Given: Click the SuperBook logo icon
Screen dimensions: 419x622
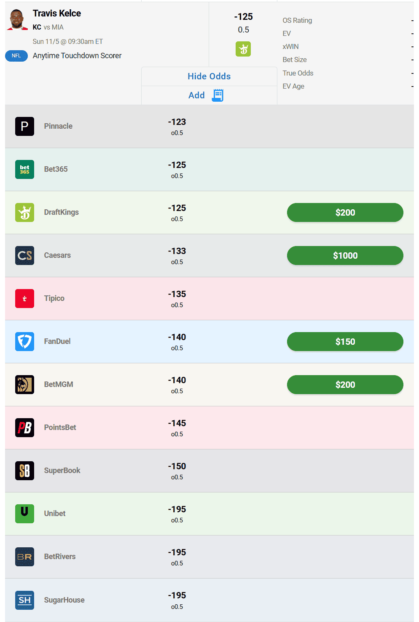Looking at the screenshot, I should (24, 471).
